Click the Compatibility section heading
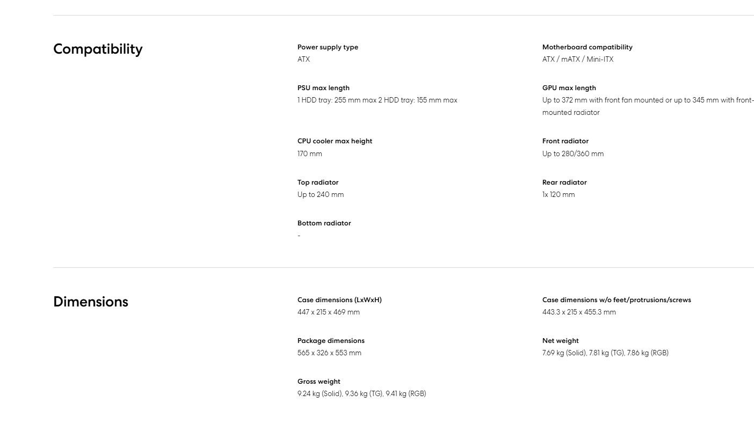 98,49
